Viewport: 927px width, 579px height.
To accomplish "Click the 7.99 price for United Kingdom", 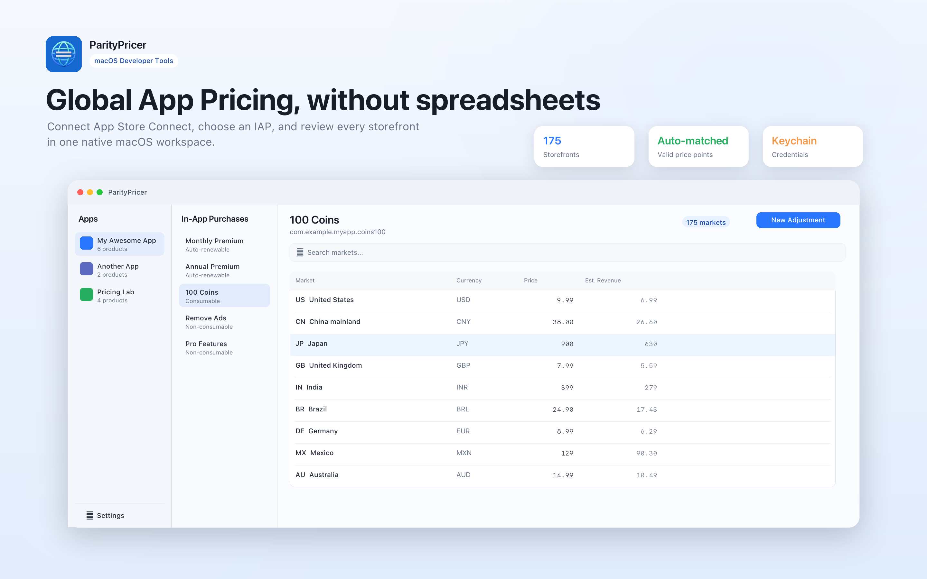I will pyautogui.click(x=565, y=366).
